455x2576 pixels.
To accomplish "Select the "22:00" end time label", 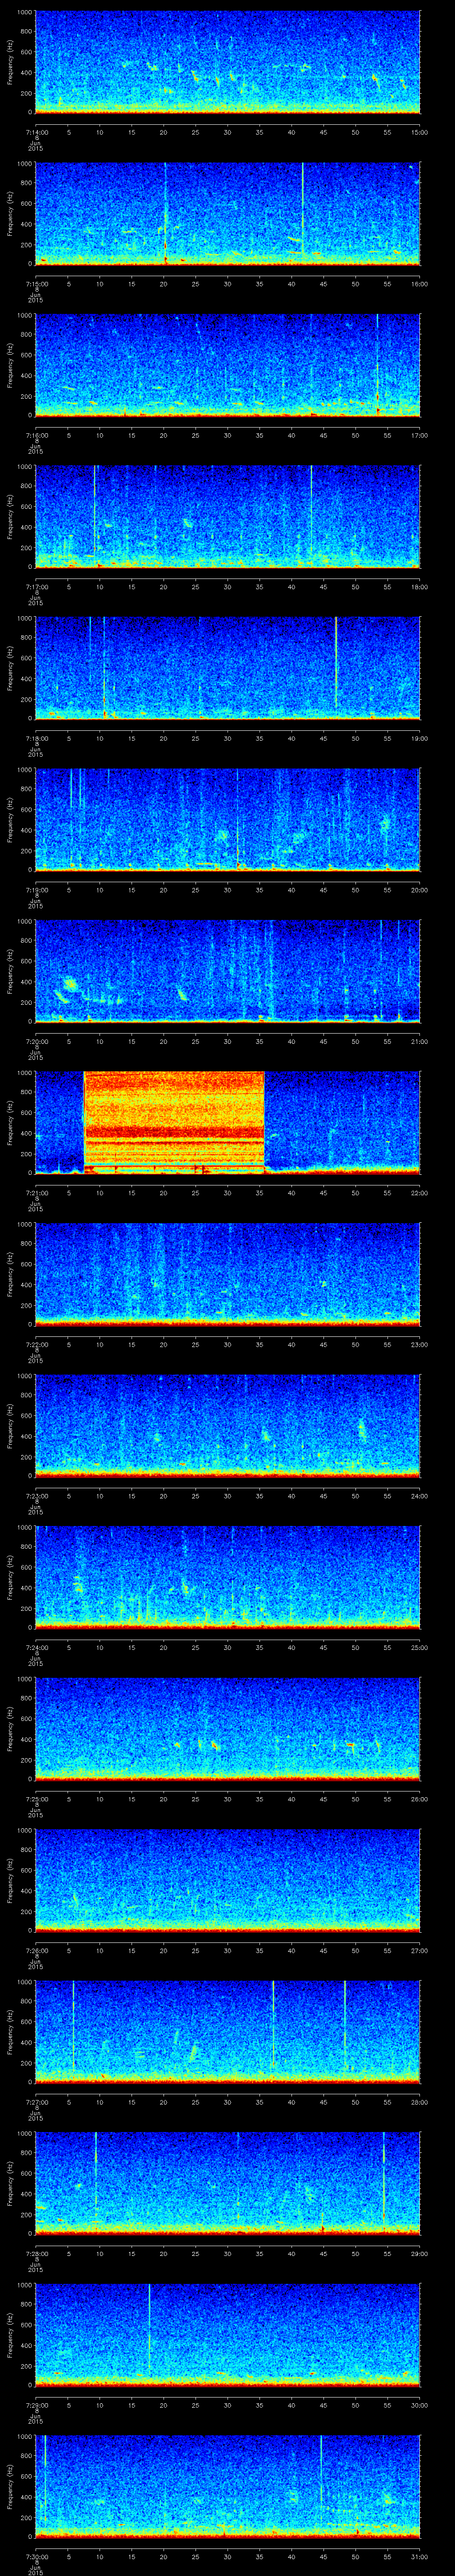I will 419,1193.
